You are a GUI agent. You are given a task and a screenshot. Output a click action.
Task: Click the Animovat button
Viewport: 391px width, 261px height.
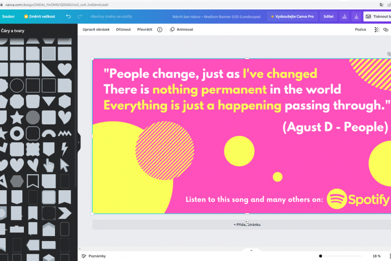coord(181,30)
